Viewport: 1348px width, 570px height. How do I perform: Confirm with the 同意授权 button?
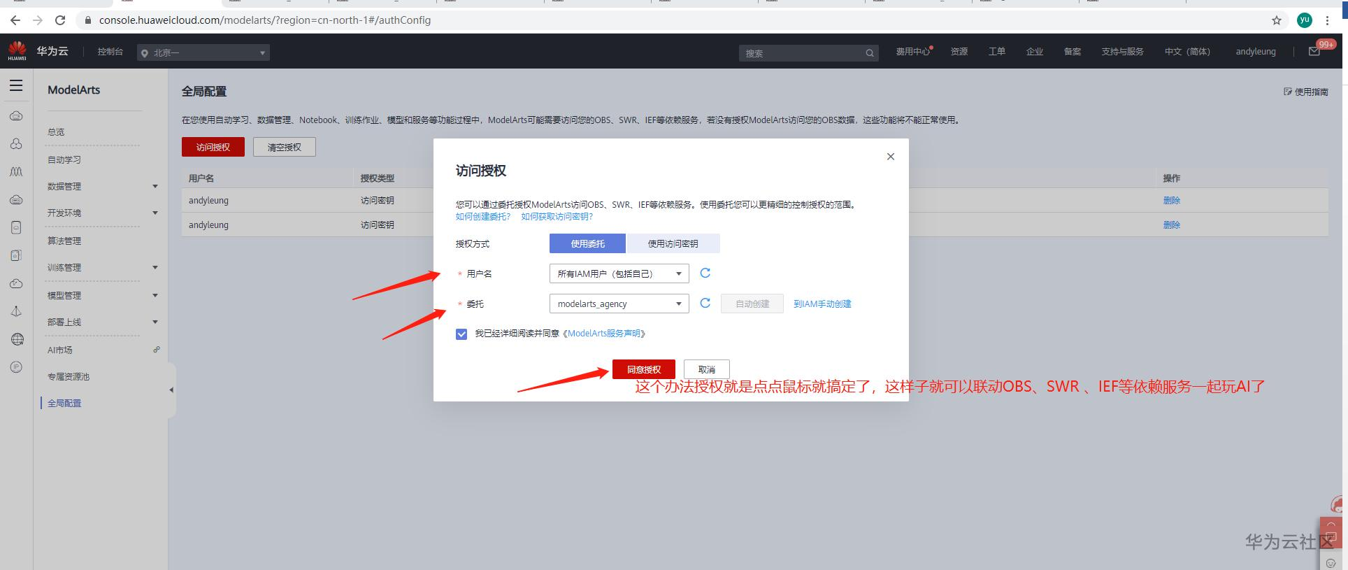click(x=644, y=369)
